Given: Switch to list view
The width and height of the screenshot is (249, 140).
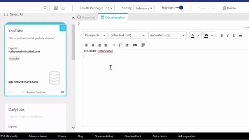Looking at the screenshot, I should (x=63, y=8).
